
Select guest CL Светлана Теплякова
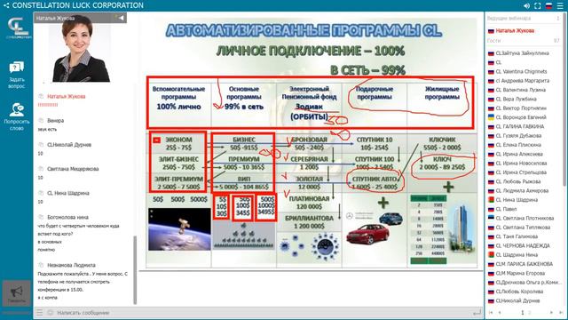point(523,228)
